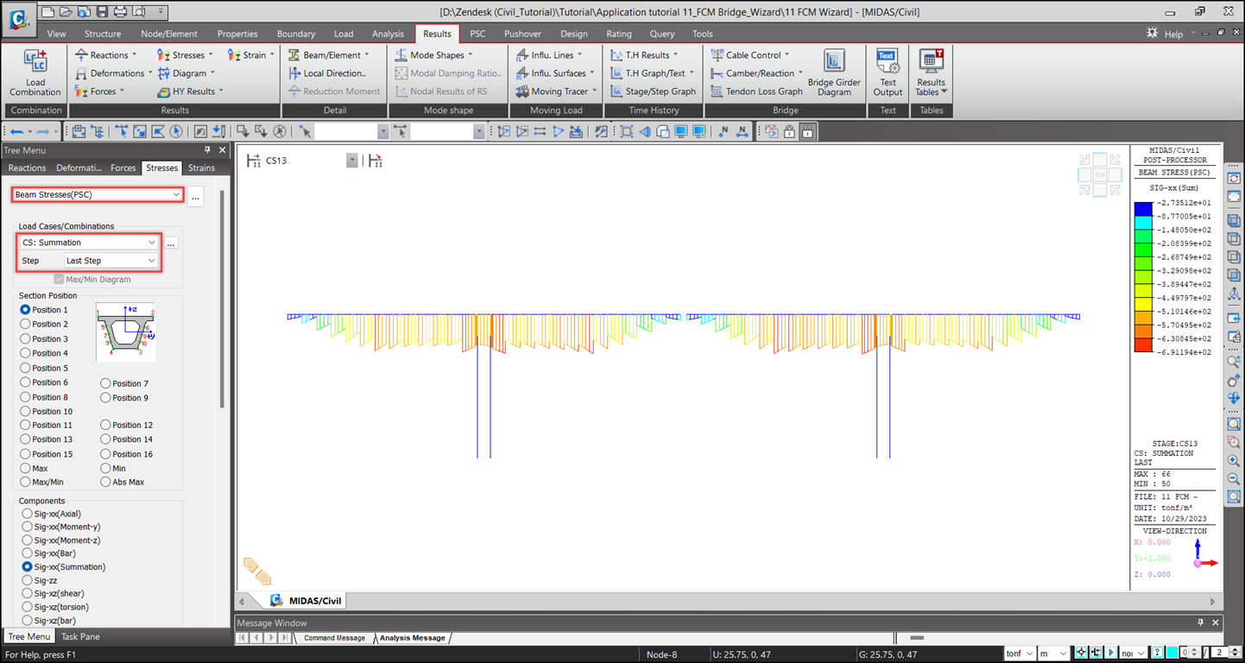
Task: Expand the Stresses ribbon dropdown
Action: (212, 55)
